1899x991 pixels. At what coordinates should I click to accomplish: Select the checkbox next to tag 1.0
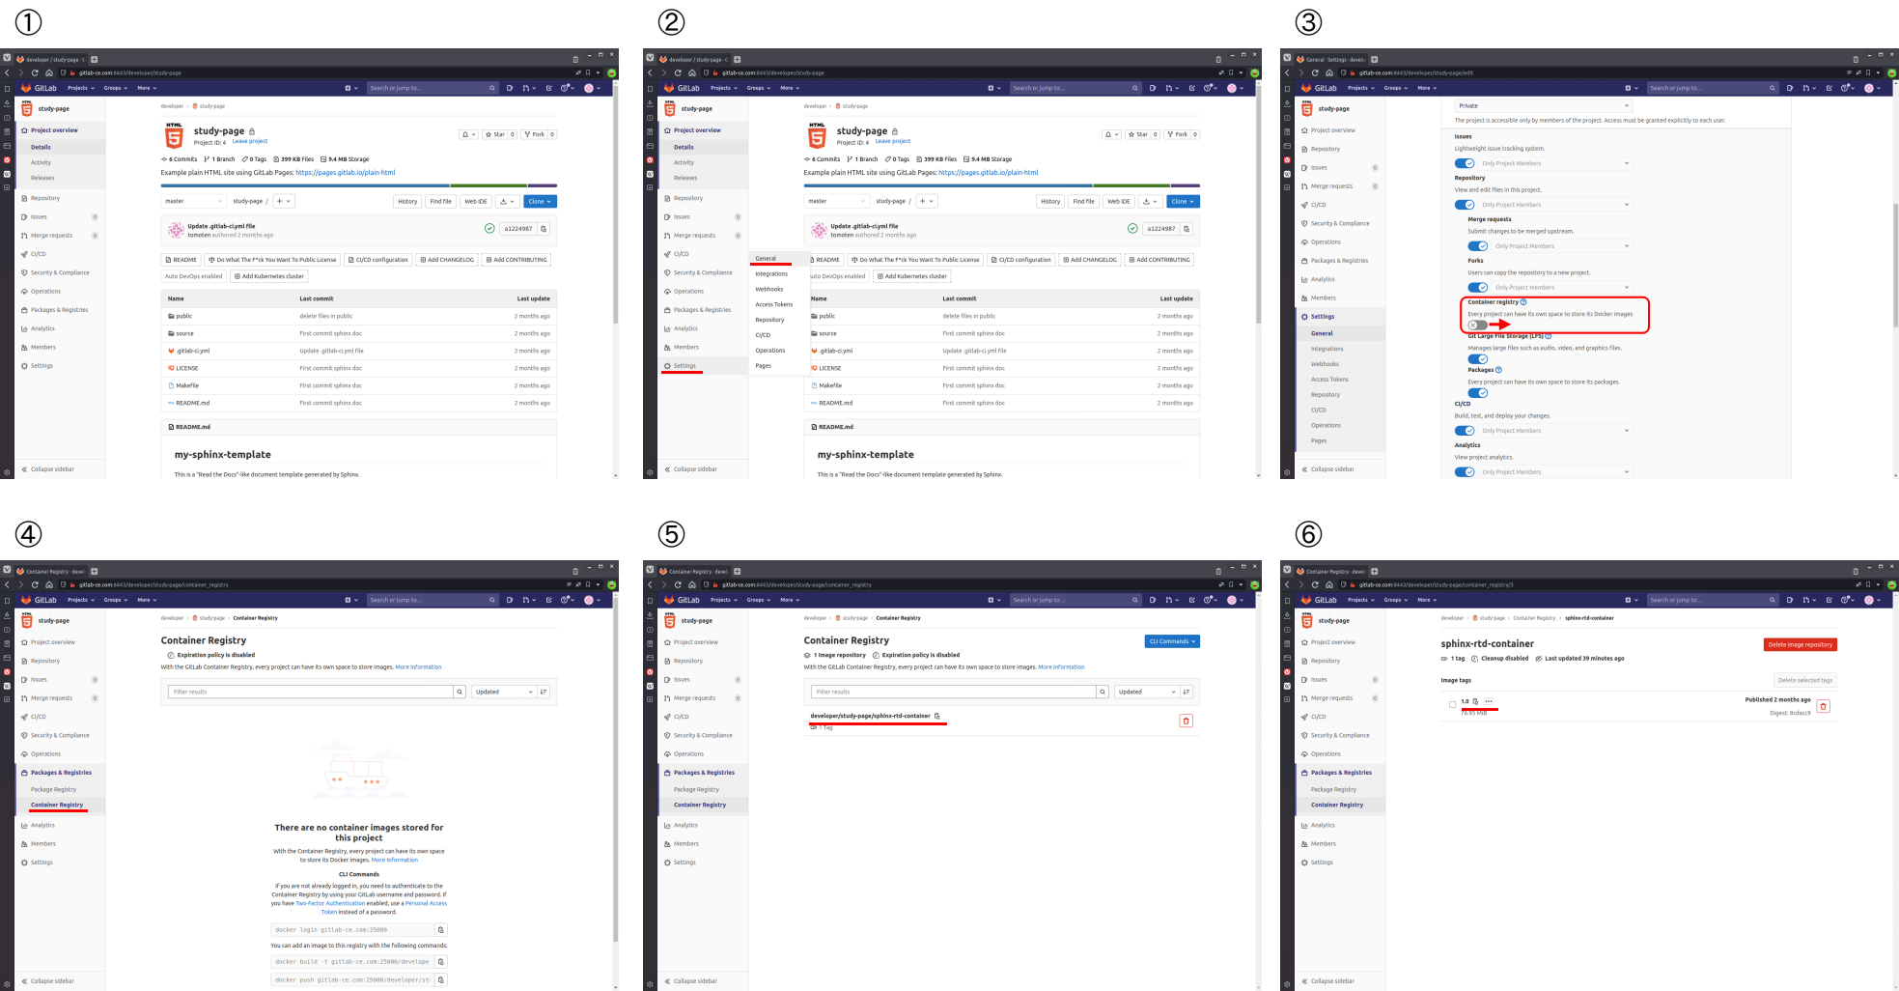(x=1452, y=704)
